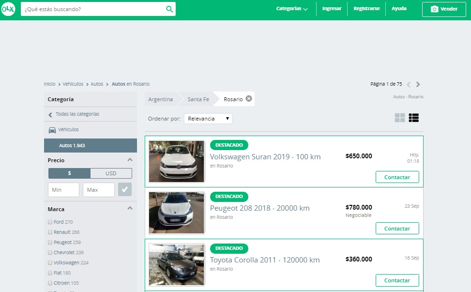Click Inicio breadcrumb link
Screen dimensions: 471x292
point(49,84)
